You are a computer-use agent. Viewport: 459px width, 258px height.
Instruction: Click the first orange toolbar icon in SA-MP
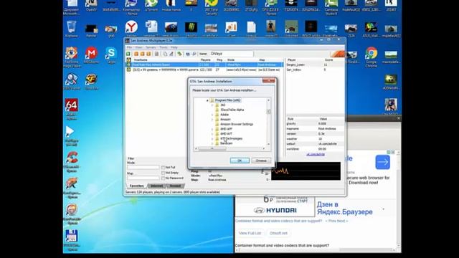pos(136,54)
